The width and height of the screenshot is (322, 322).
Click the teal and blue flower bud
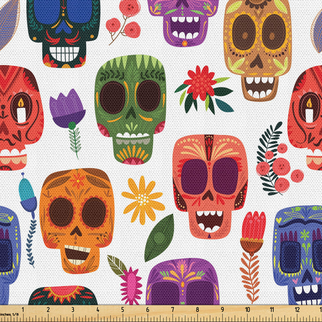click(x=28, y=220)
